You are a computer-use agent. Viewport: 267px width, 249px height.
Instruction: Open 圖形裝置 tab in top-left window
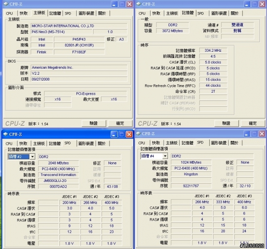click(x=86, y=13)
